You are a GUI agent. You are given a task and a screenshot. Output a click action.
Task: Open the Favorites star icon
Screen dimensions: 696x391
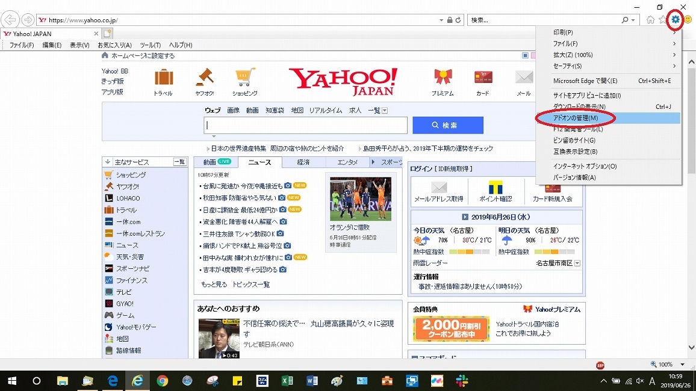pyautogui.click(x=662, y=19)
